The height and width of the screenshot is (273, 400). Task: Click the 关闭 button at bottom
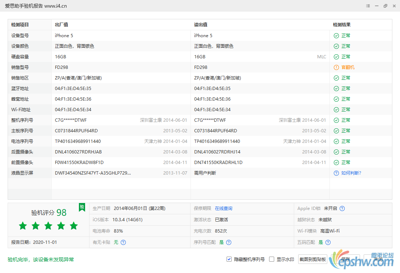pos(378,259)
